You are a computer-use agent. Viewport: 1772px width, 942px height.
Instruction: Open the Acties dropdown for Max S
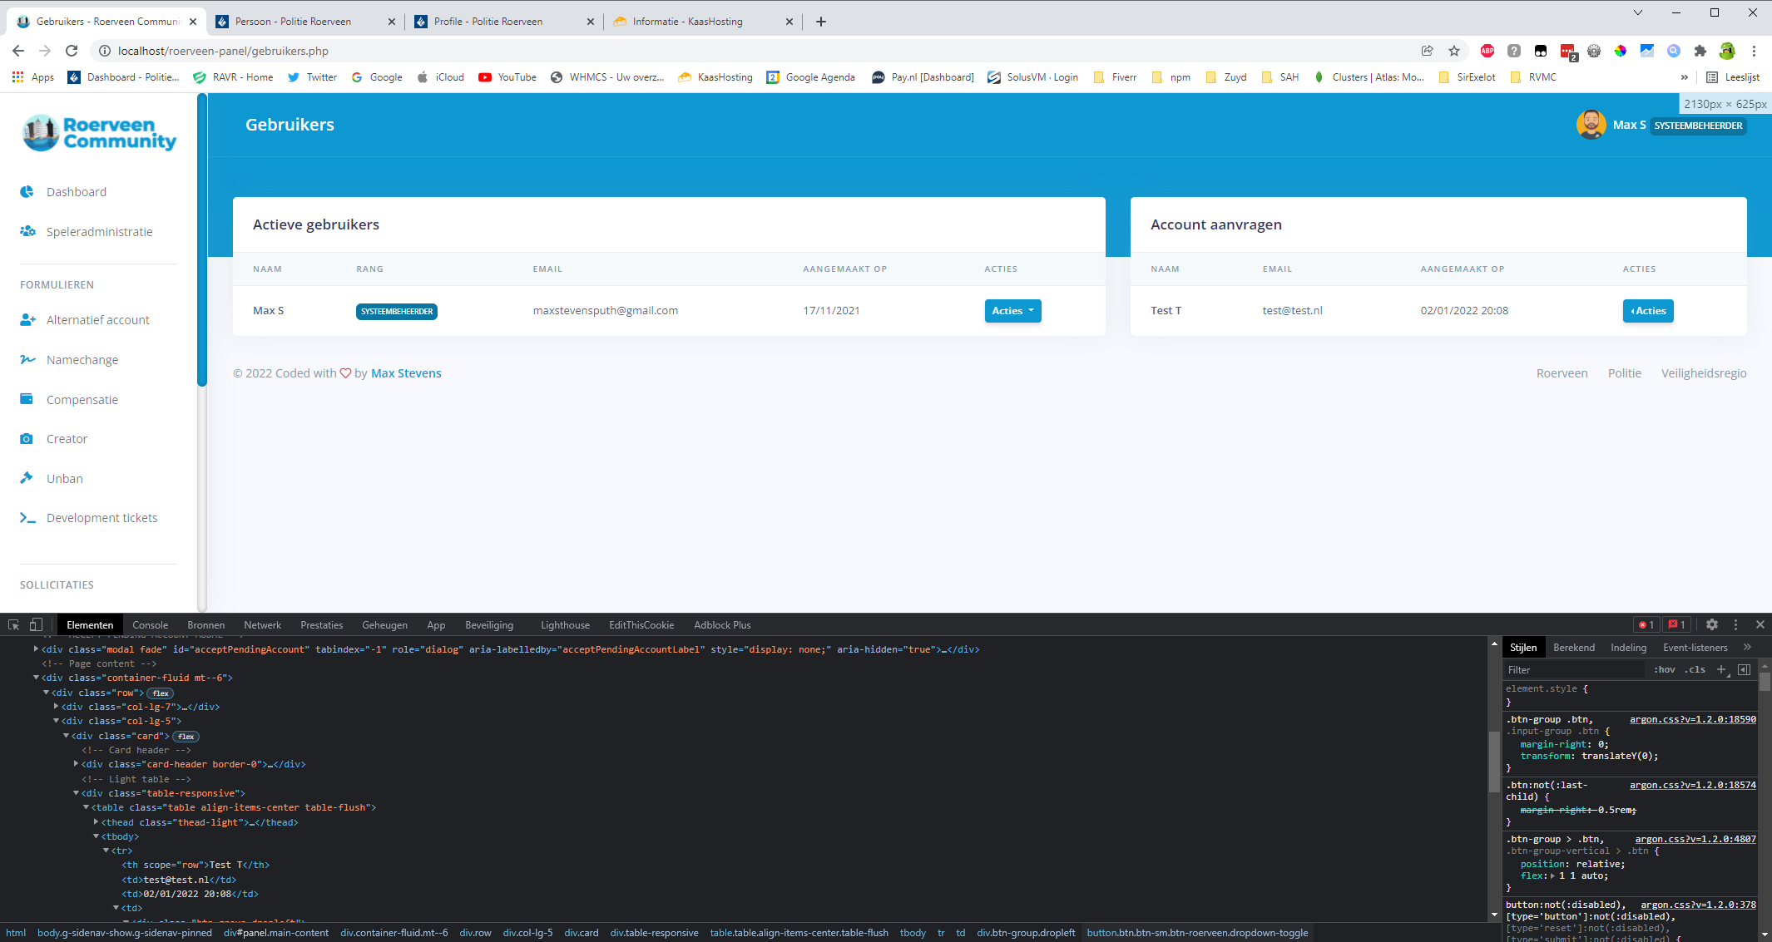pyautogui.click(x=1012, y=311)
